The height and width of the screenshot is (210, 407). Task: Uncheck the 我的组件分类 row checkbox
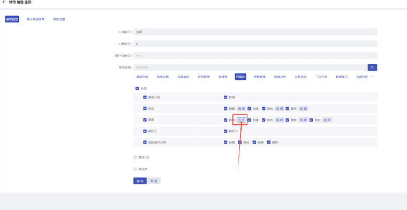(145, 142)
